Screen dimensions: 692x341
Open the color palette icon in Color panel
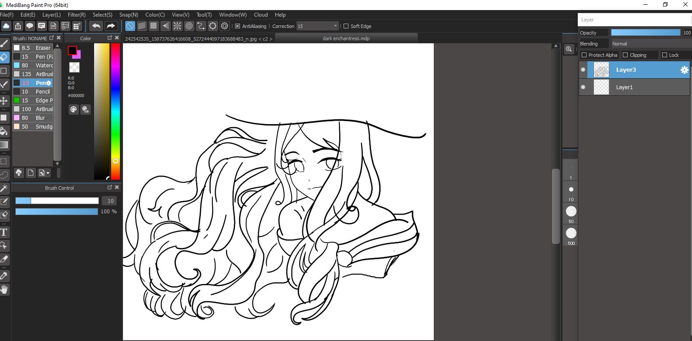tap(74, 109)
